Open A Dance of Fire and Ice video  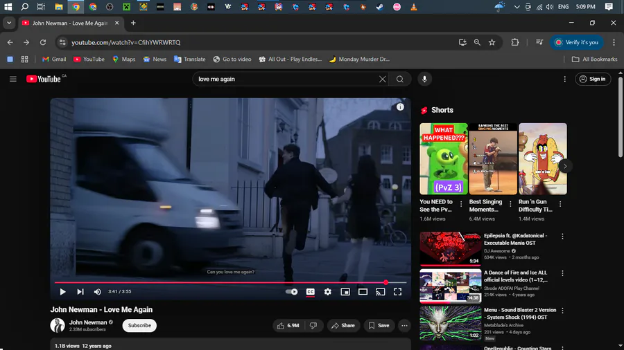coord(451,286)
